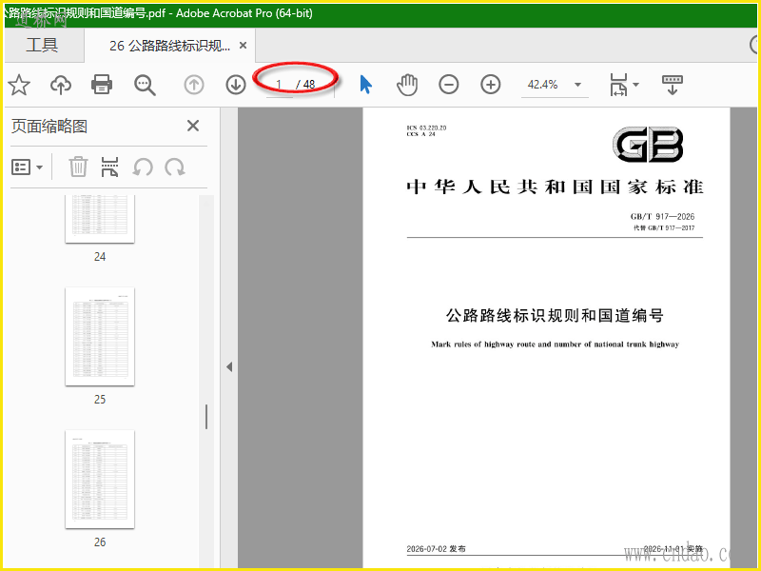
Task: Click the cloud upload icon
Action: click(x=61, y=85)
